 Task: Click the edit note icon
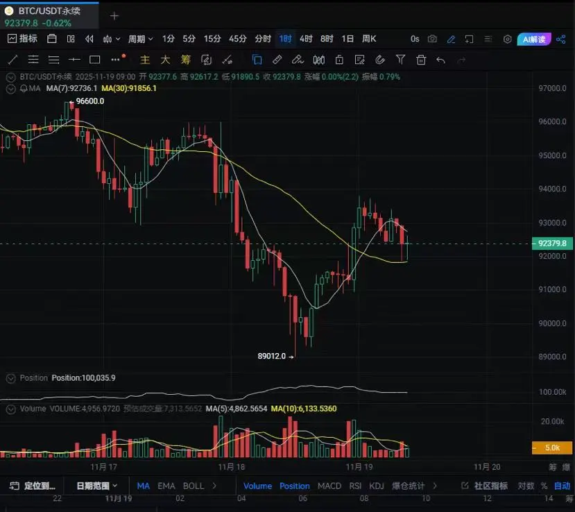tap(360, 60)
